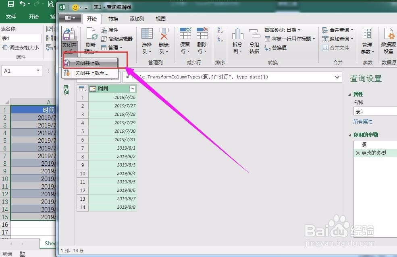Image resolution: width=397 pixels, height=257 pixels.
Task: Use First Row as Headers
Action: tap(290, 39)
